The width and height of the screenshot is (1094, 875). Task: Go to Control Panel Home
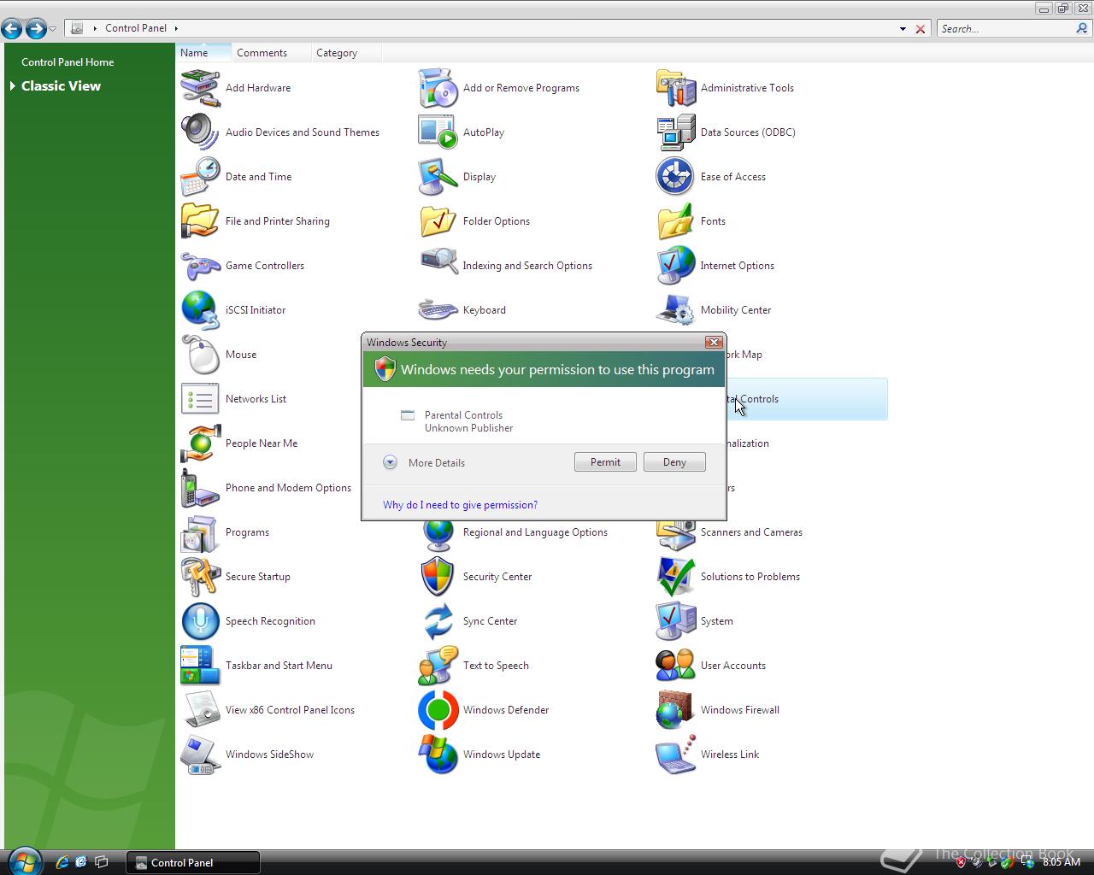[x=68, y=62]
